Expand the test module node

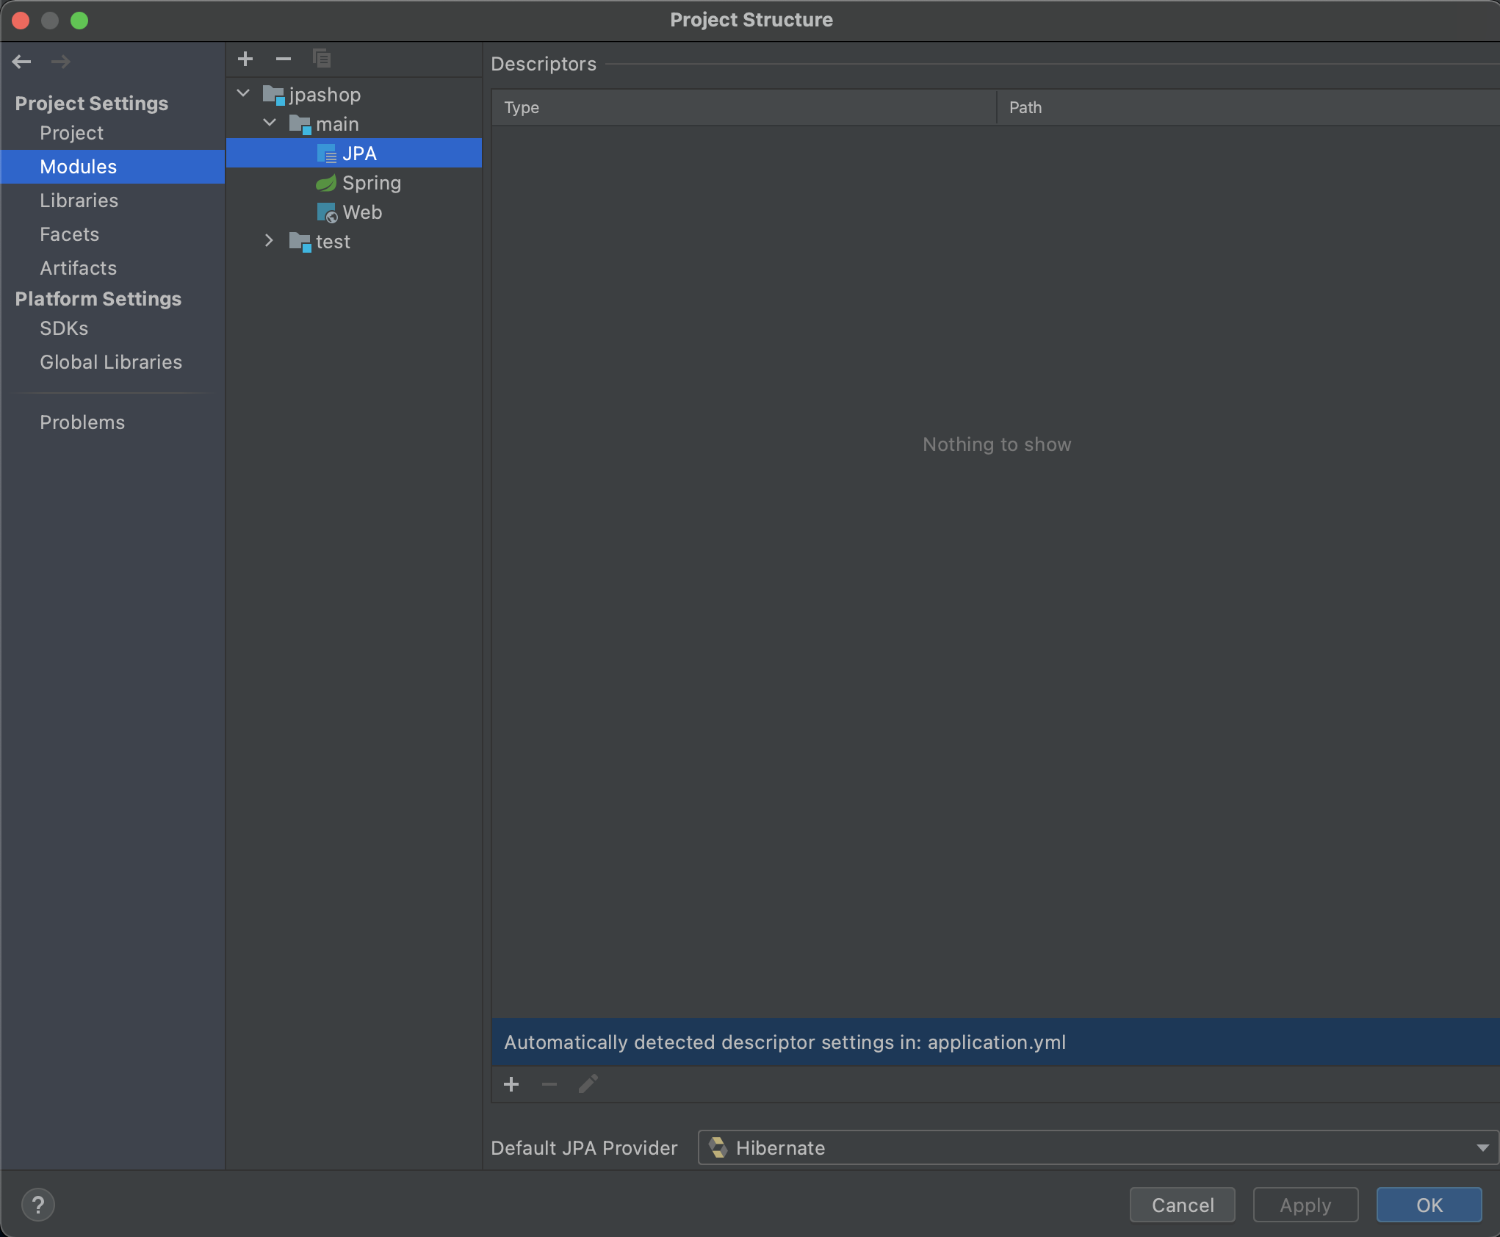click(x=269, y=241)
